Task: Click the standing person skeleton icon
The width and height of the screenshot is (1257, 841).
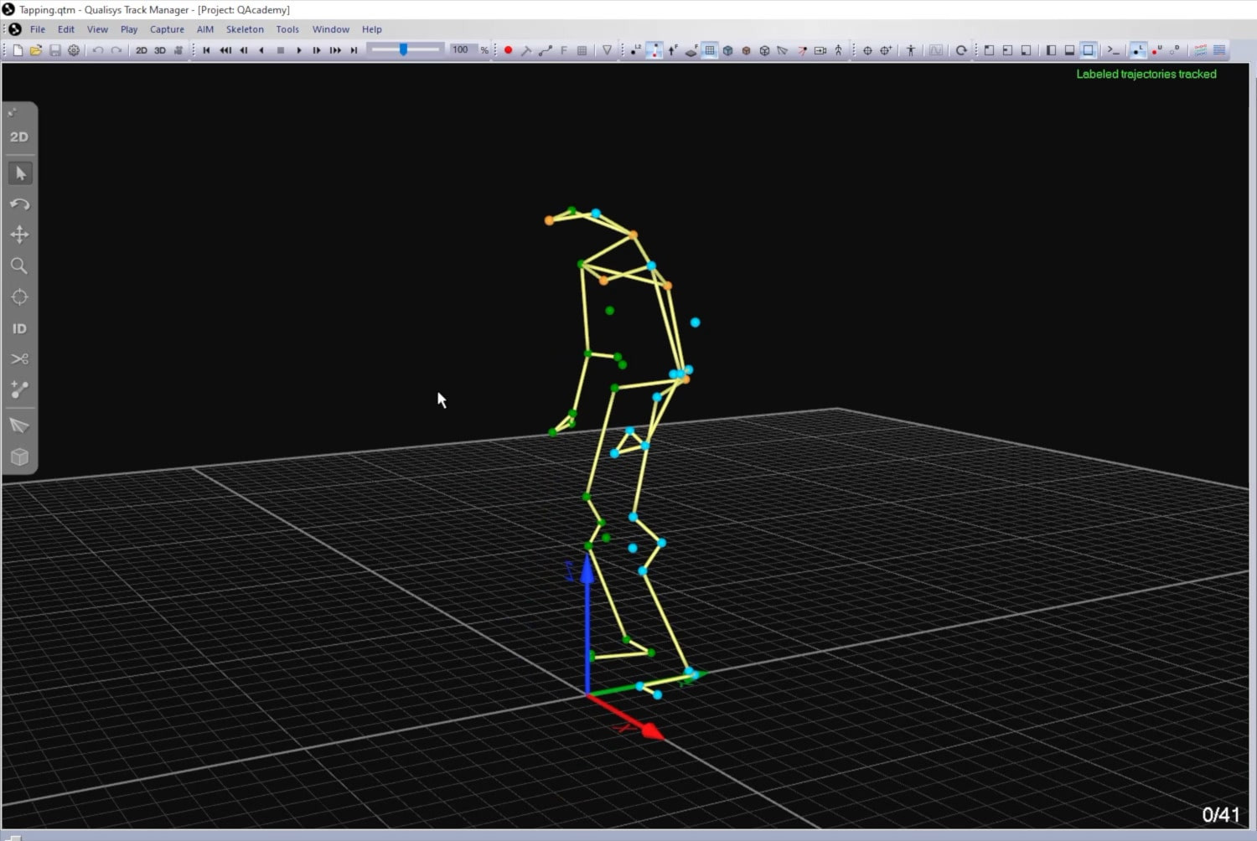Action: tap(911, 50)
